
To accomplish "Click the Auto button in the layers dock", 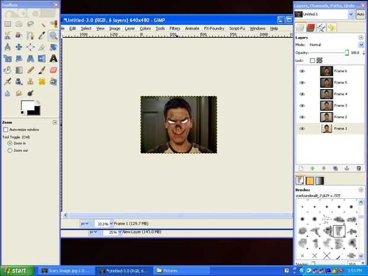I will tap(360, 14).
